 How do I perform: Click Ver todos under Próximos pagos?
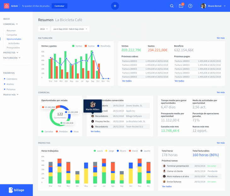point(179,81)
